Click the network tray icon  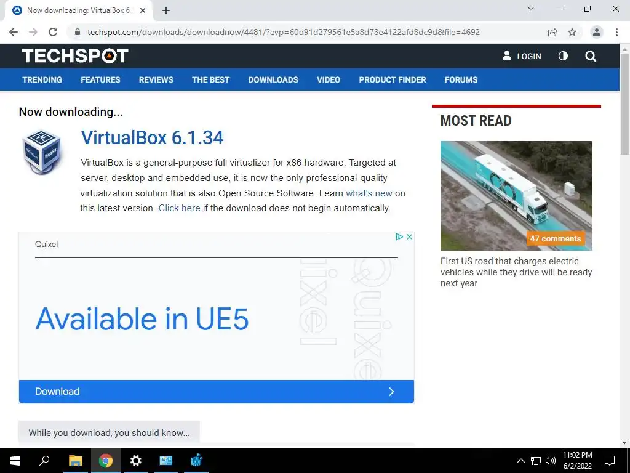tap(536, 461)
